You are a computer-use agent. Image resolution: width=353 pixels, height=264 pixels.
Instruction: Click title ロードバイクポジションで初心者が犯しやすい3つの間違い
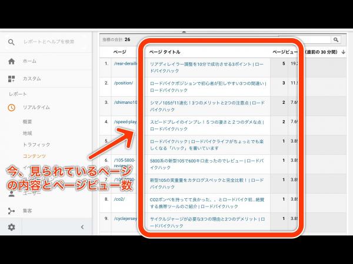pos(208,87)
